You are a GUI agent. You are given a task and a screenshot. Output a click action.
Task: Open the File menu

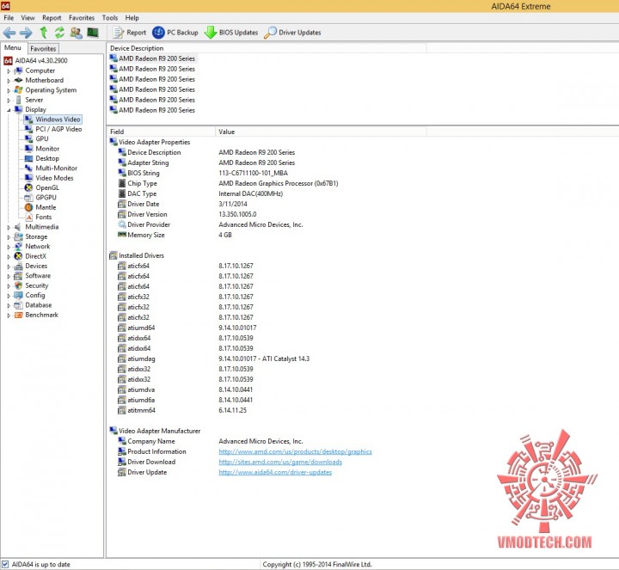(x=9, y=18)
